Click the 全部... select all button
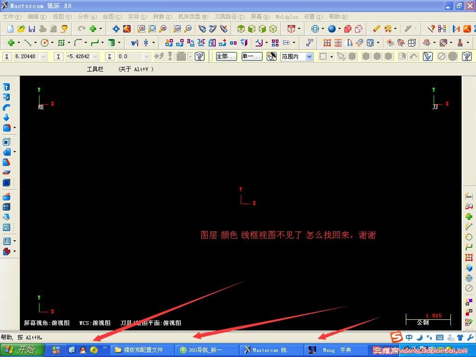 pos(226,56)
